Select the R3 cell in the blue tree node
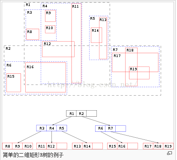This screenshot has width=177, height=160. 42,128
